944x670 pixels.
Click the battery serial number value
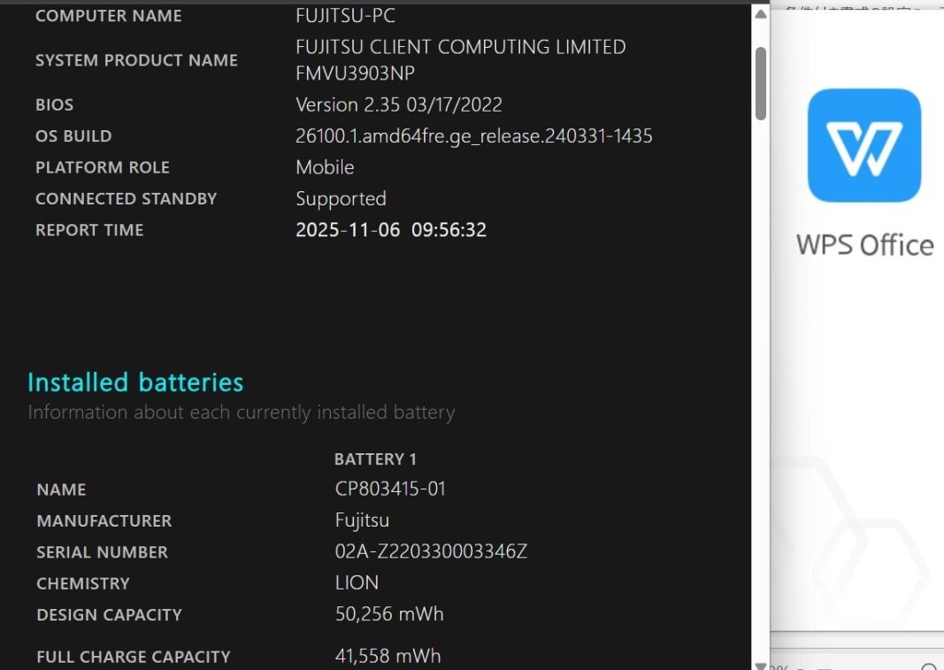[431, 551]
